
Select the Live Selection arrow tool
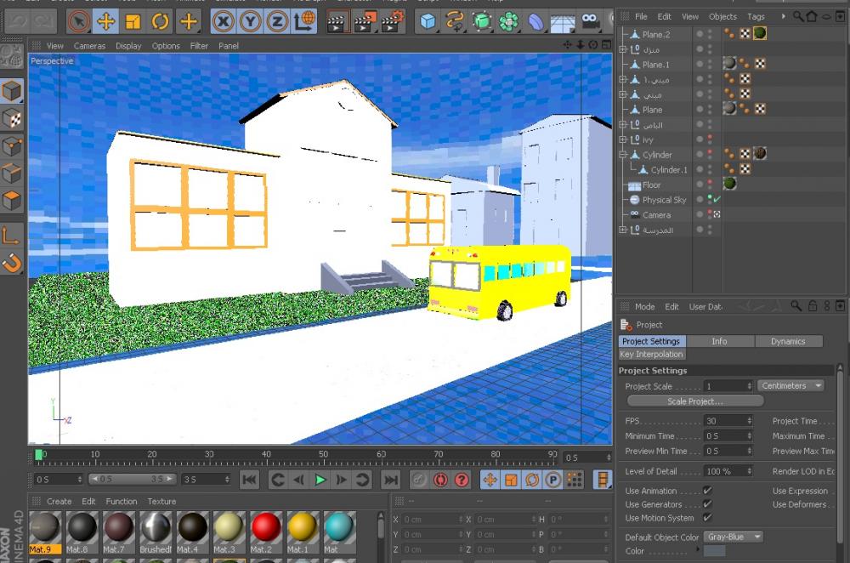[x=79, y=22]
